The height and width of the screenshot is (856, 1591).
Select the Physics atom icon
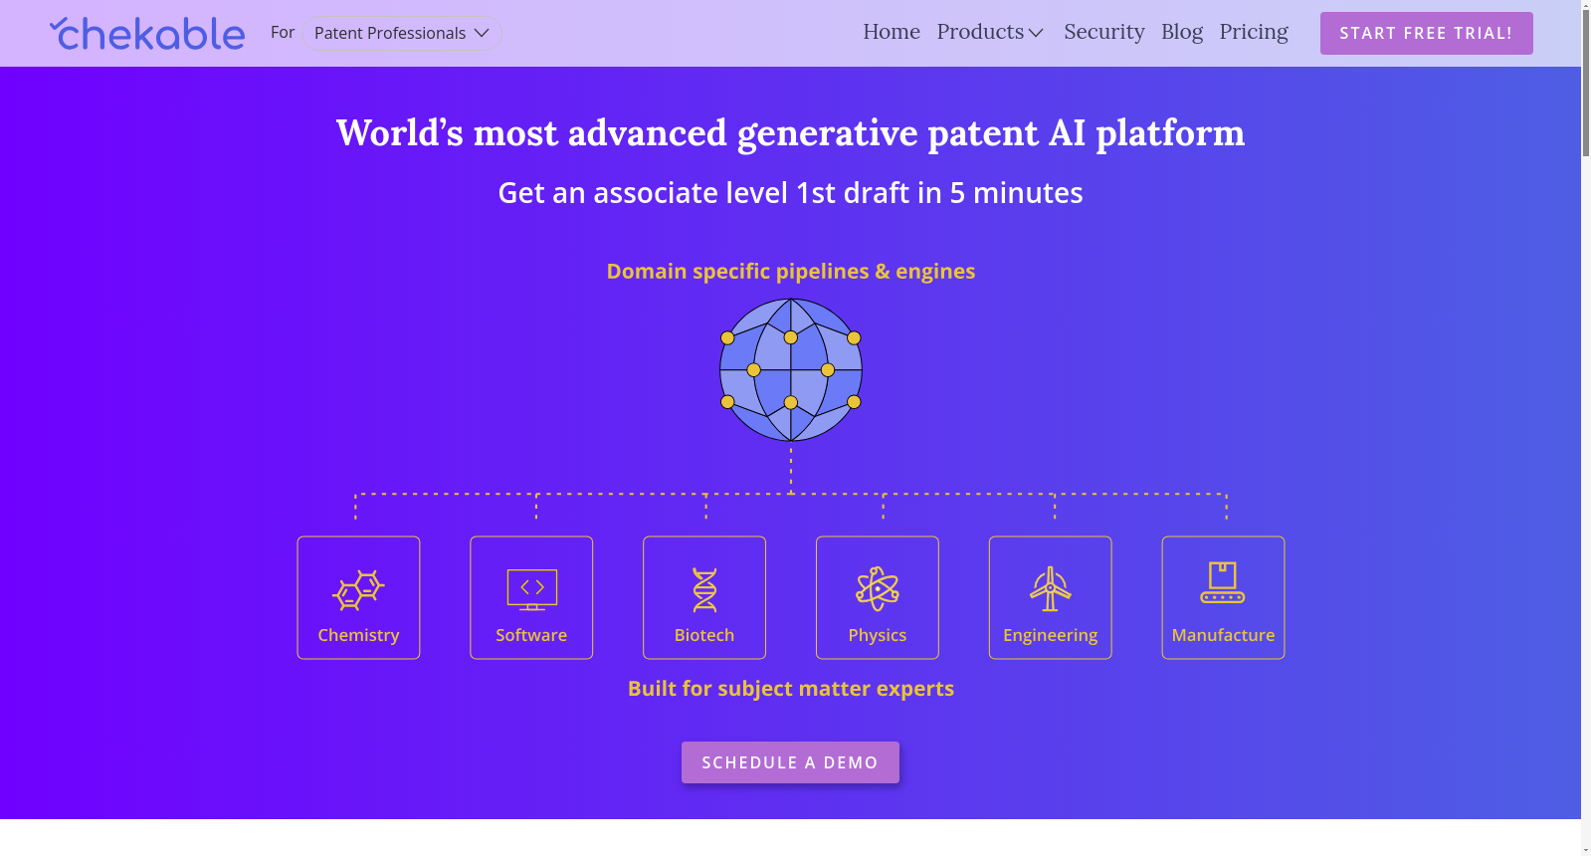[x=878, y=589]
